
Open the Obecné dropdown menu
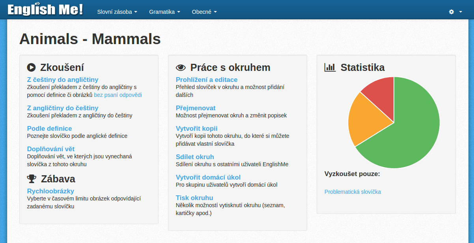204,12
